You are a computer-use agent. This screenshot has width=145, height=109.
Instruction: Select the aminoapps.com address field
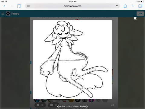tap(72, 6)
